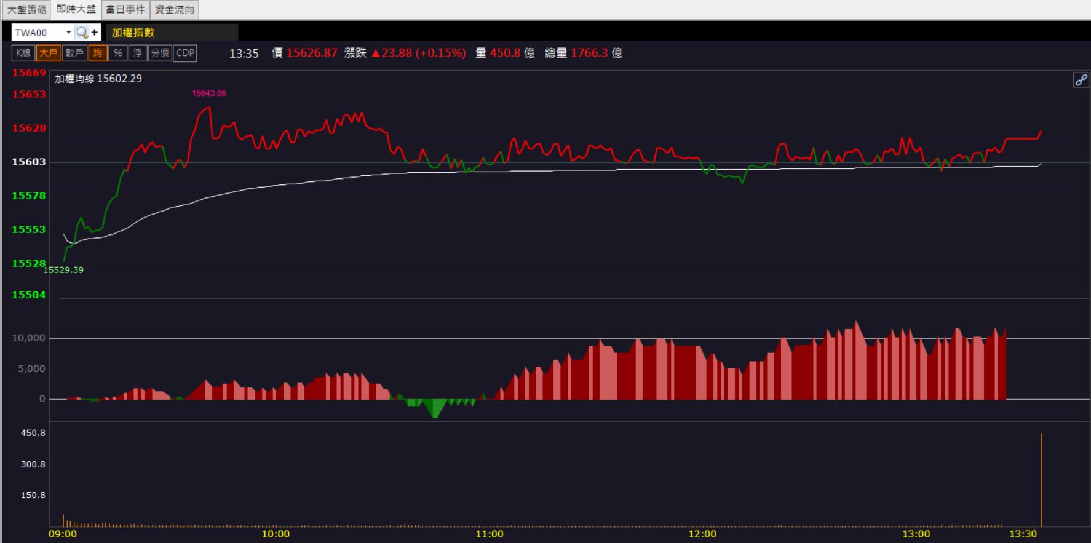Toggle the 大戶 indicator button
The width and height of the screenshot is (1091, 543).
[49, 53]
